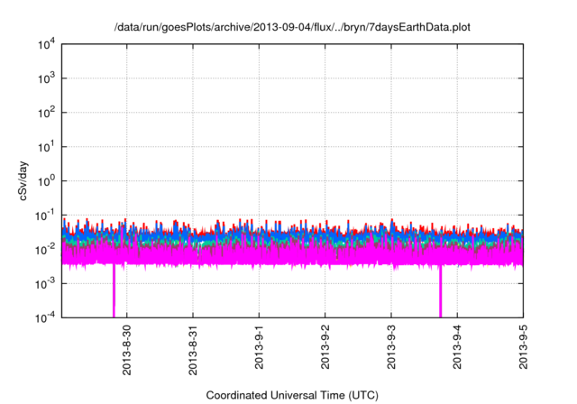Image resolution: width=577 pixels, height=404 pixels.
Task: Select the 10^2 y-axis tick label
Action: click(46, 113)
